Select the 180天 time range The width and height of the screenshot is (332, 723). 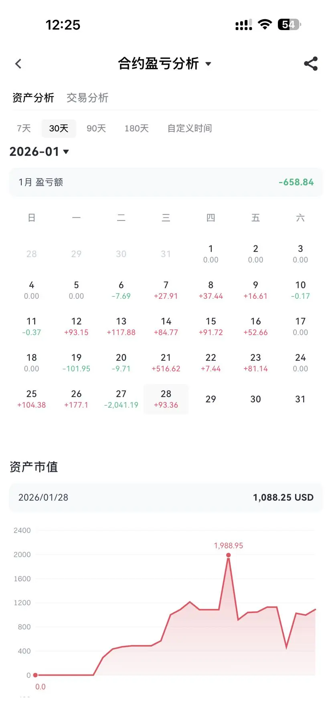pos(136,128)
